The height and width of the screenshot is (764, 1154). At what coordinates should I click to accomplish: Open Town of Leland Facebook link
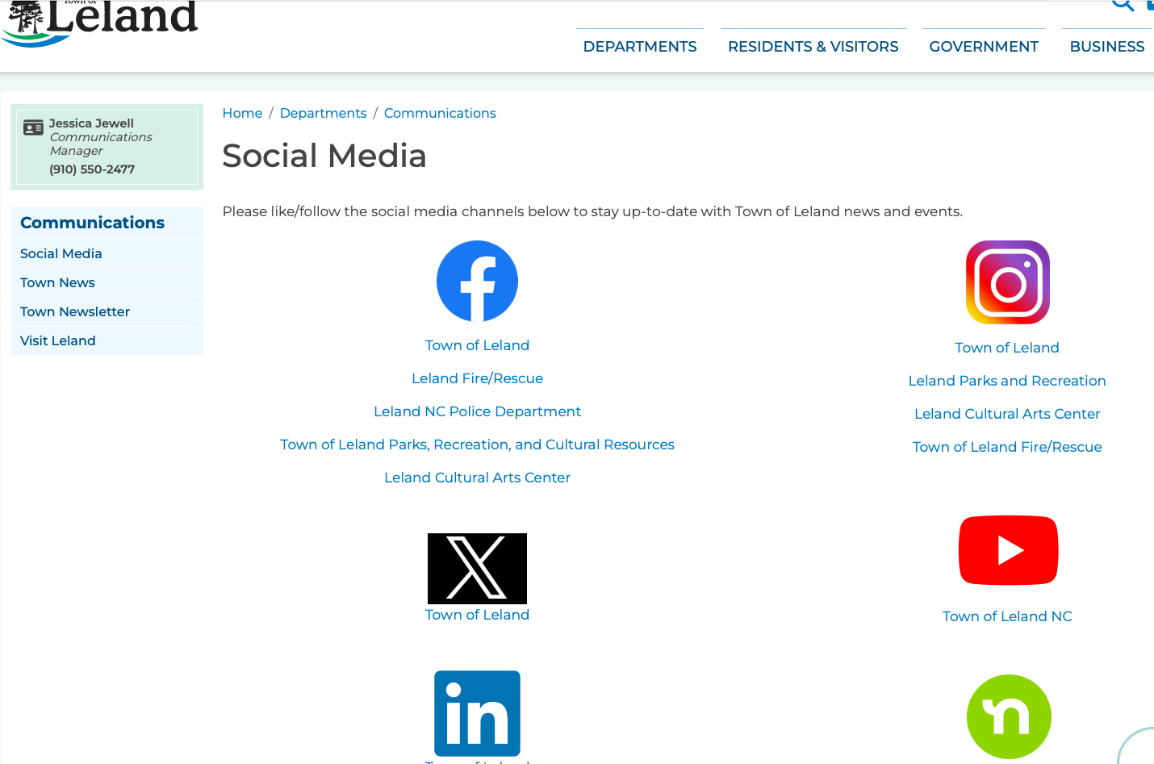tap(477, 345)
